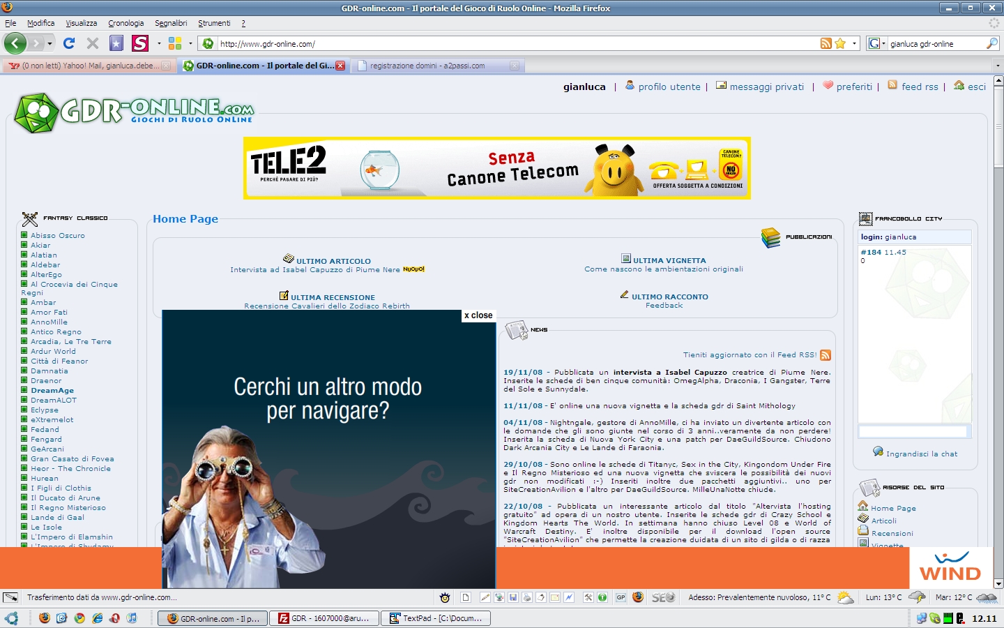This screenshot has width=1004, height=628.
Task: Bookmark this page with the star icon
Action: point(840,43)
